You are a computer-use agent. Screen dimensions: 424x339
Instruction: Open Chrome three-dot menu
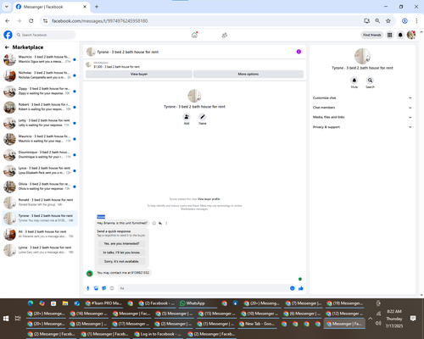(x=416, y=20)
